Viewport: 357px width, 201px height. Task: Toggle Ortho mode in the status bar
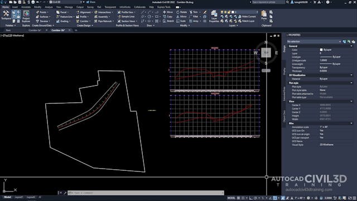pos(250,198)
